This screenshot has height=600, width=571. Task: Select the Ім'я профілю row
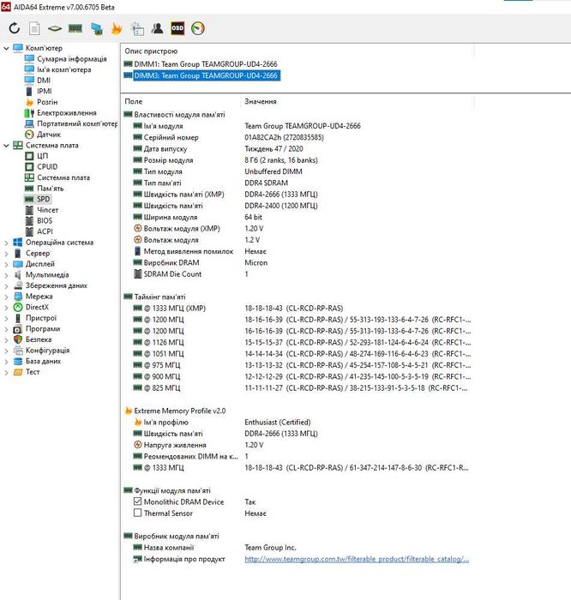[298, 422]
